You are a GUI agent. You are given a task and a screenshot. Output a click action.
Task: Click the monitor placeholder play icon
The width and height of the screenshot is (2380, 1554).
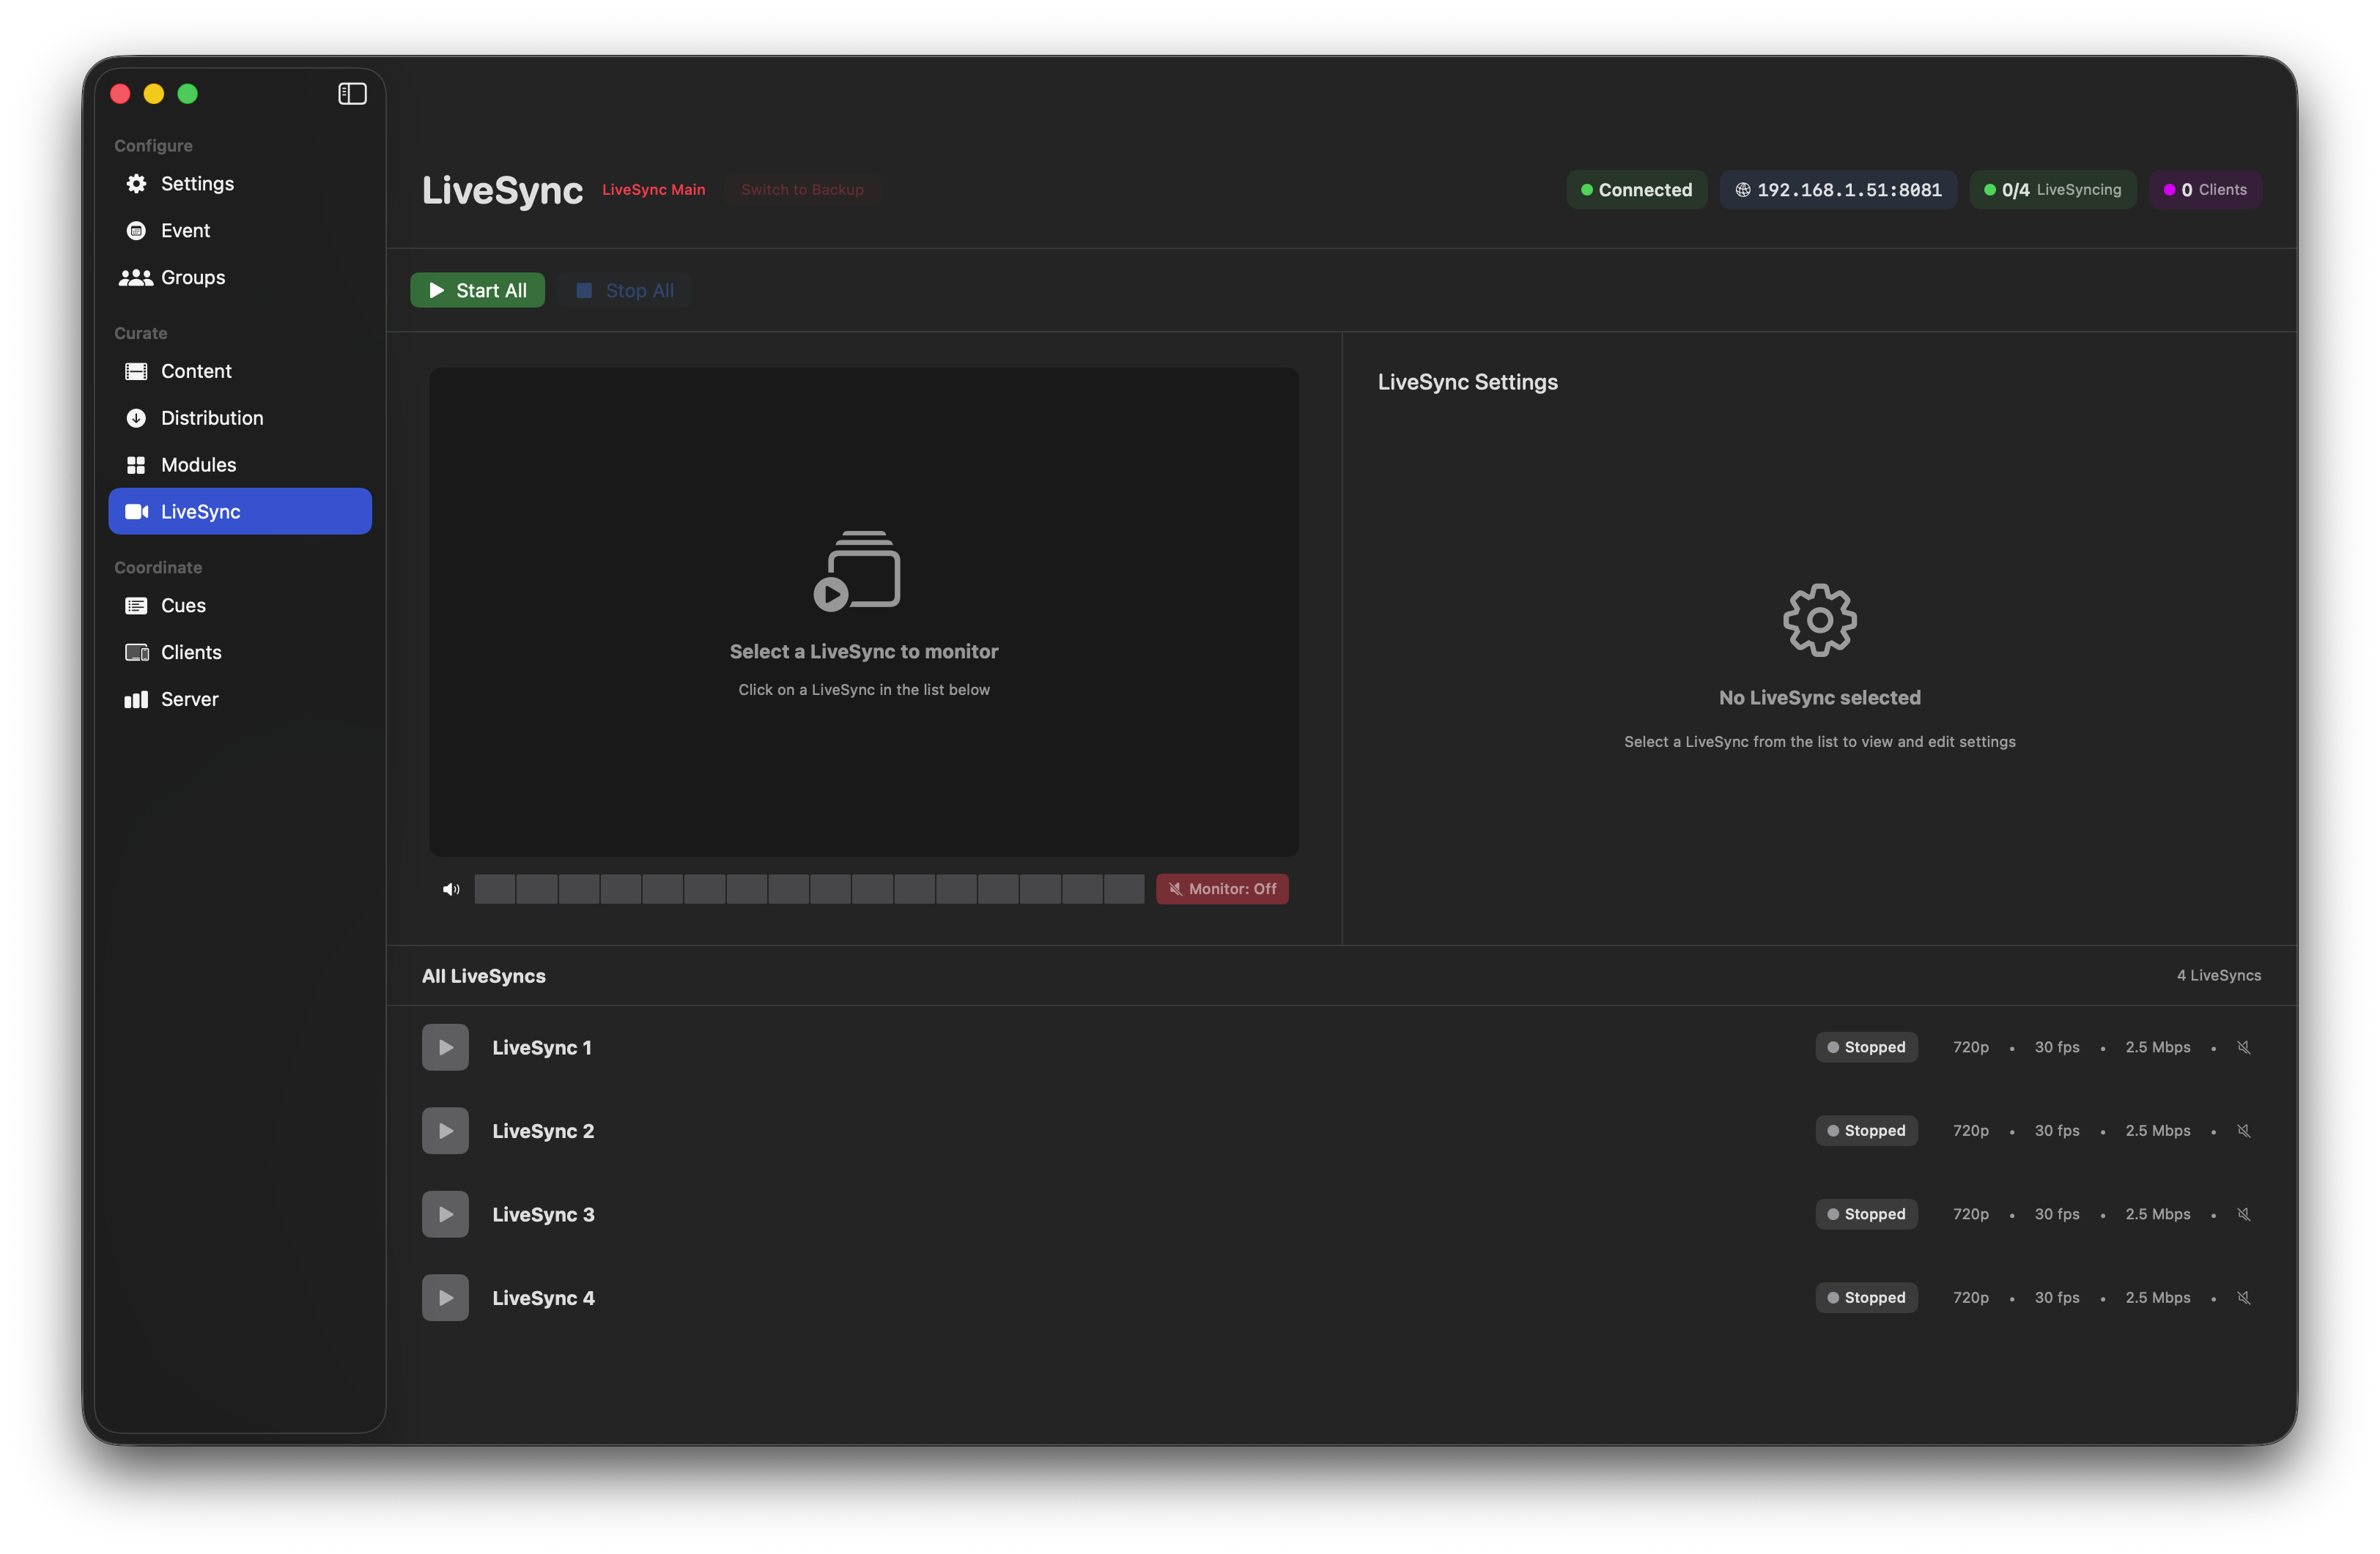[857, 570]
